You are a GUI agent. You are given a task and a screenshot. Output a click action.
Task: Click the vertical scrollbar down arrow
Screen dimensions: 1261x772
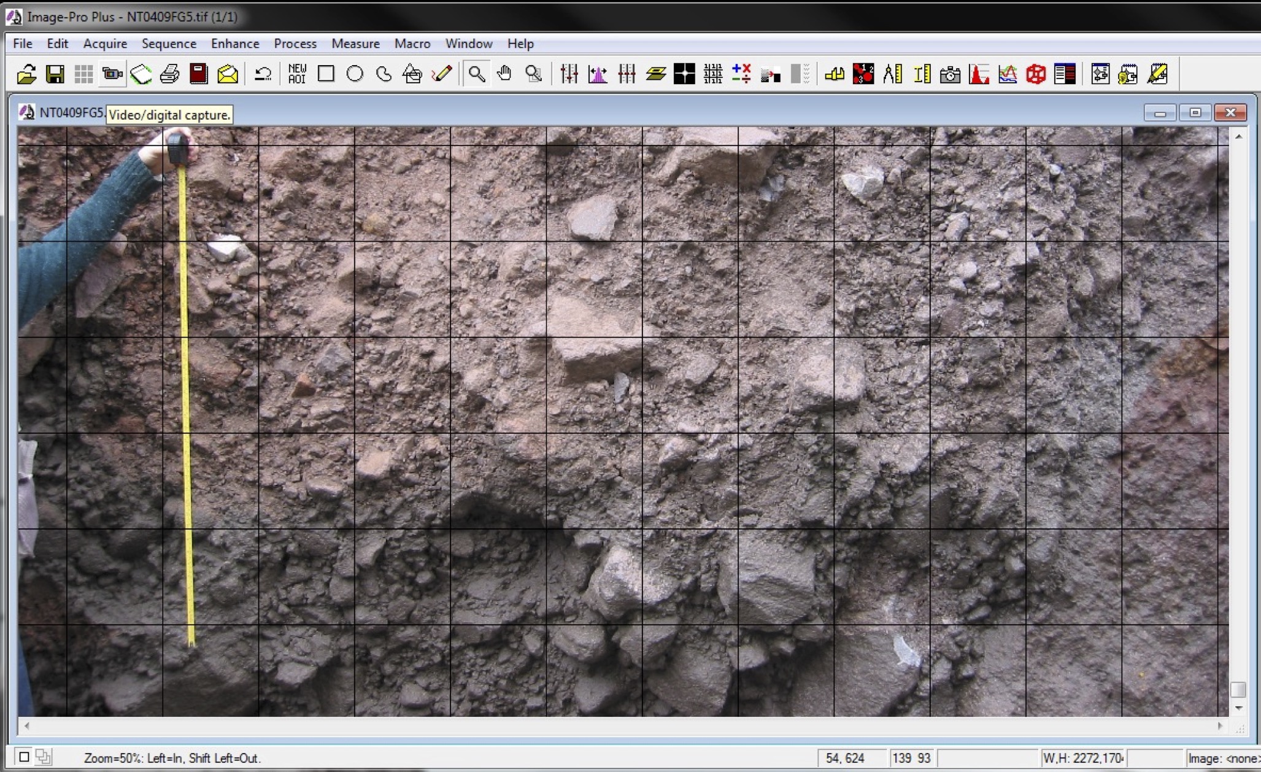1239,708
